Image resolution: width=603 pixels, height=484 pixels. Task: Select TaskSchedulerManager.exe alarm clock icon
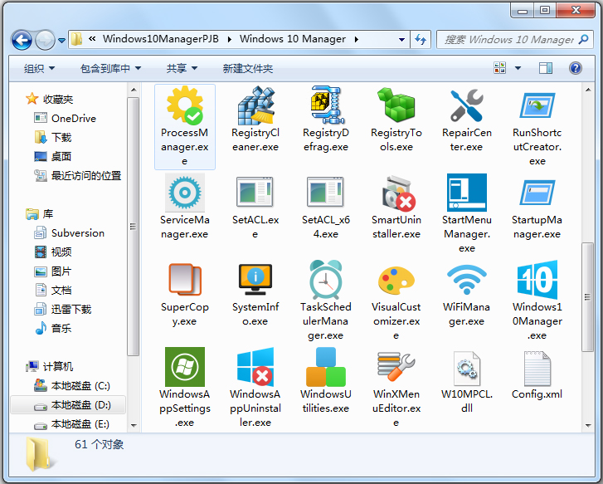click(x=326, y=280)
